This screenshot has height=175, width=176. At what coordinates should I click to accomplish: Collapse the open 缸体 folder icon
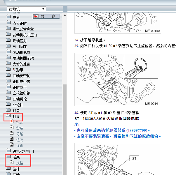pos(8,116)
